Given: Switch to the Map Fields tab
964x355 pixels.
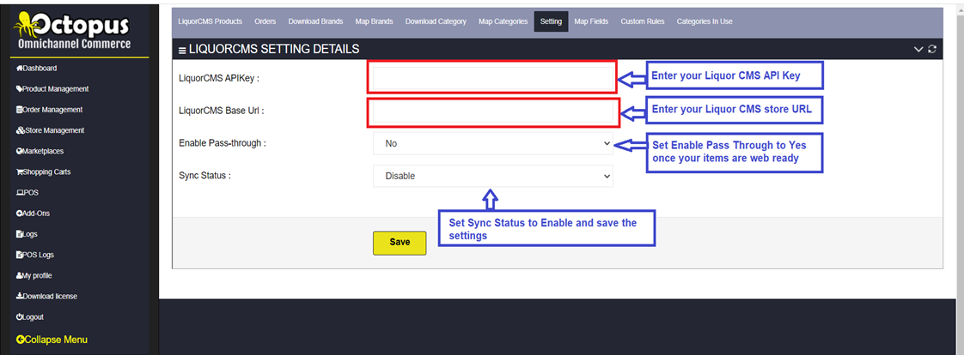Looking at the screenshot, I should tap(591, 21).
